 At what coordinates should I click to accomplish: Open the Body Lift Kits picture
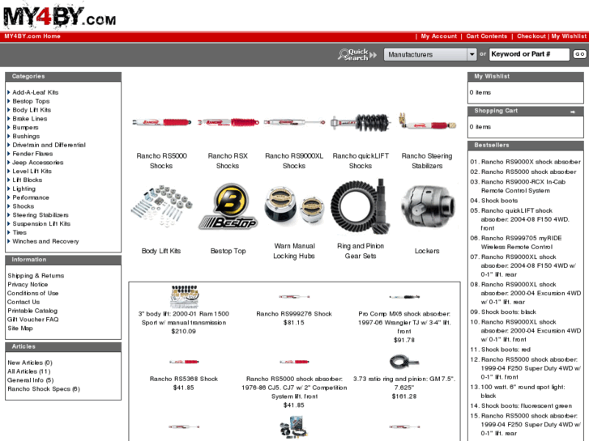161,205
